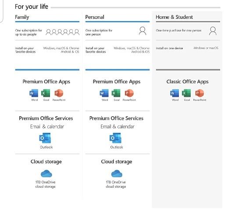Click 'Premium Office Apps' heading in Personal column
This screenshot has width=228, height=214.
click(x=117, y=82)
